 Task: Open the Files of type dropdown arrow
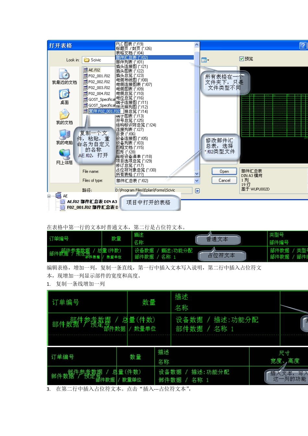pos(197,181)
